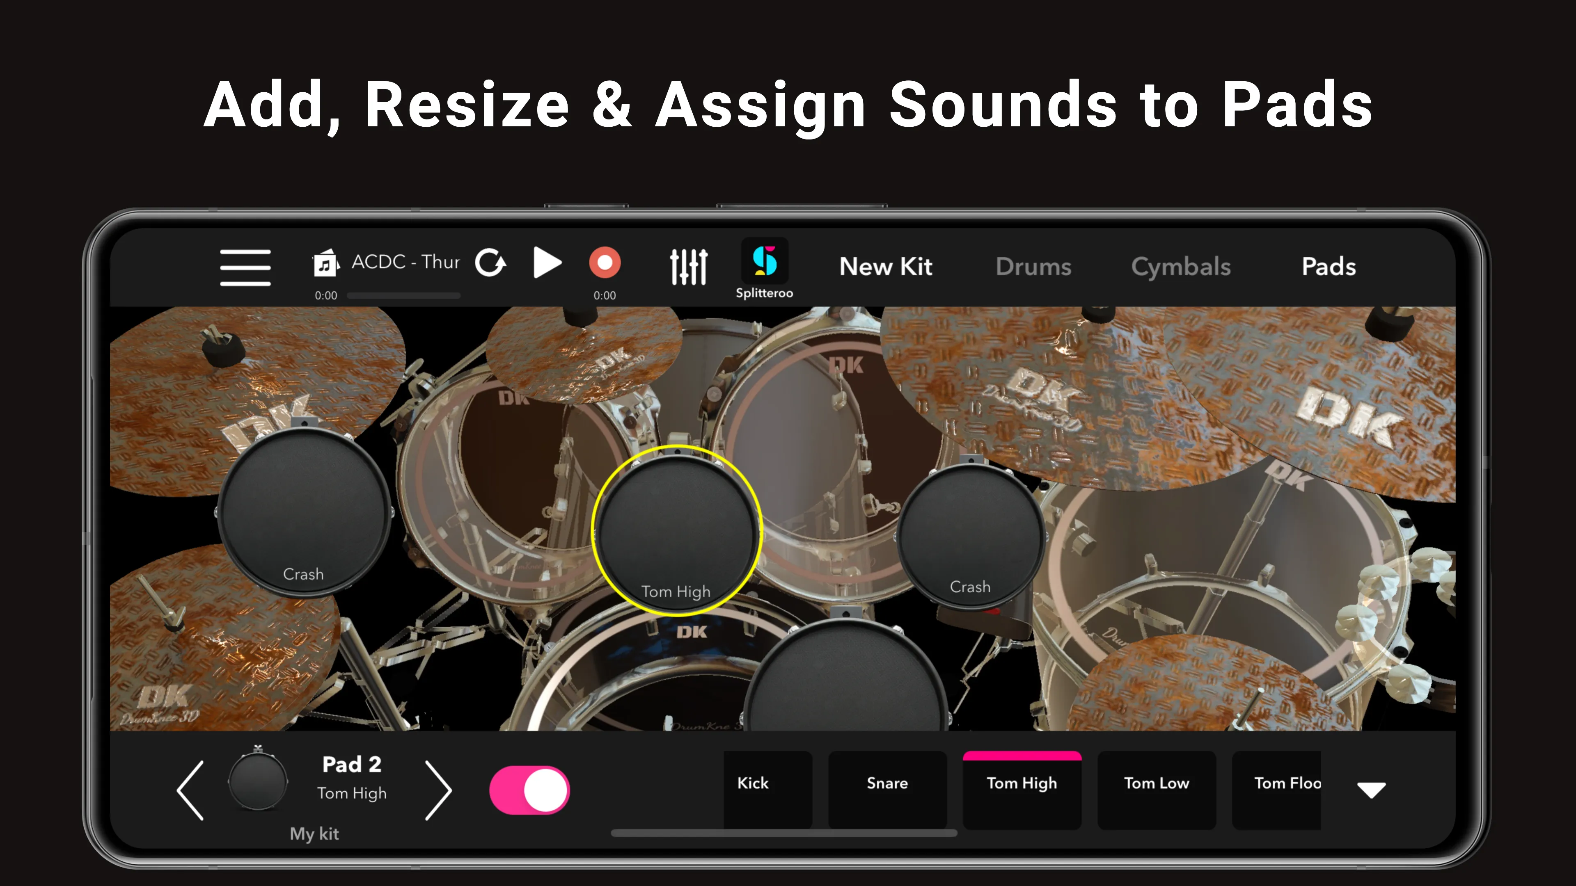
Task: Switch to Drums tab
Action: click(1034, 266)
